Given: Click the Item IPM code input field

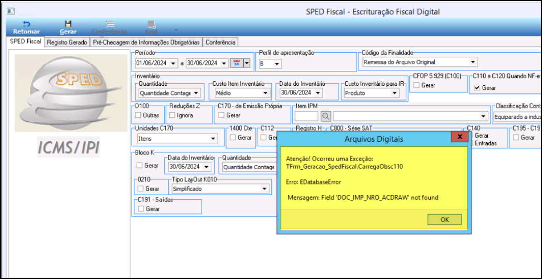Looking at the screenshot, I should [306, 116].
